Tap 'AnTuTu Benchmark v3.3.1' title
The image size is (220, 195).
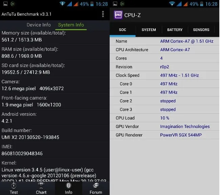26,14
